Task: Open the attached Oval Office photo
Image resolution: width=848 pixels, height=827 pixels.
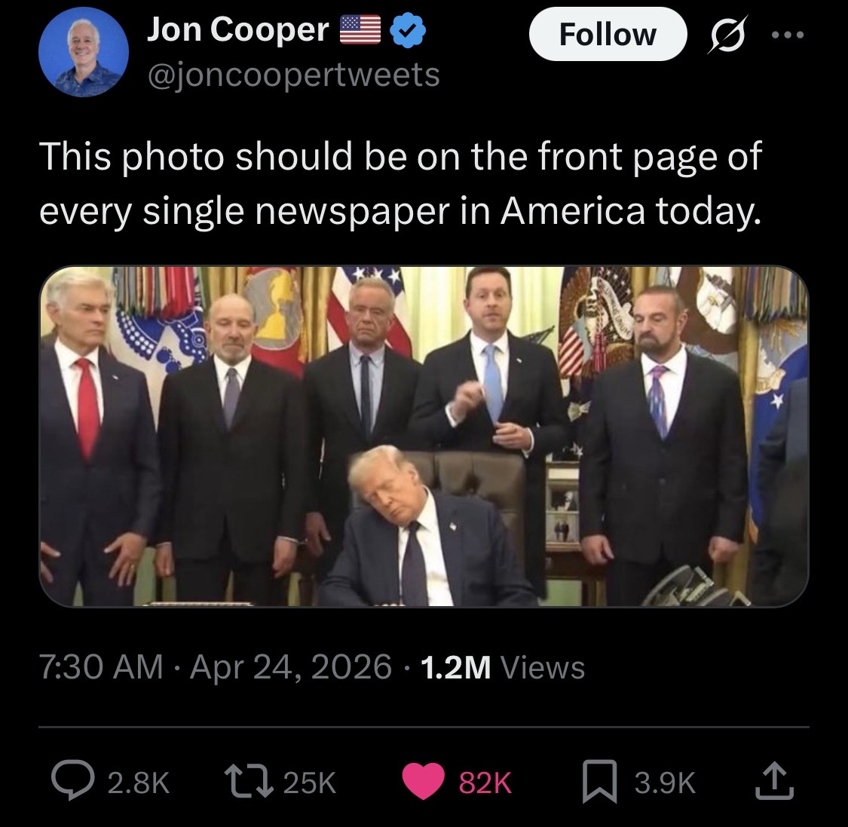Action: [424, 436]
